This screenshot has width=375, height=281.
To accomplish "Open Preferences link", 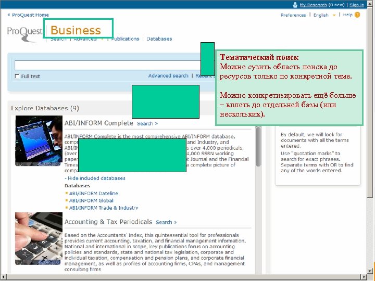I will pos(293,15).
